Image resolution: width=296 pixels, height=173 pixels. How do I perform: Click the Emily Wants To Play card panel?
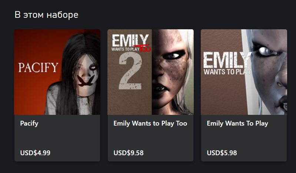[244, 138]
